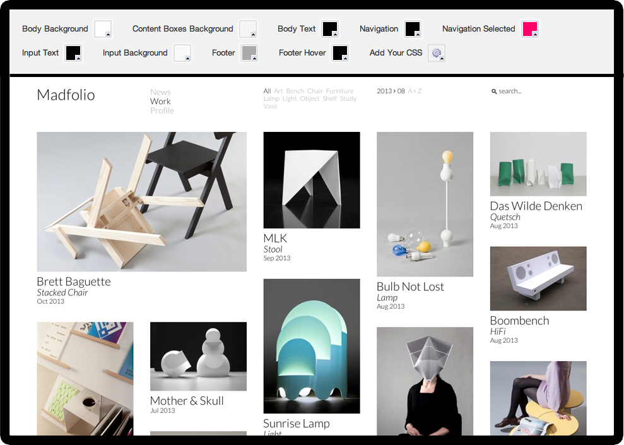This screenshot has width=624, height=445.
Task: Go to the Profile navigation page
Action: [x=162, y=110]
